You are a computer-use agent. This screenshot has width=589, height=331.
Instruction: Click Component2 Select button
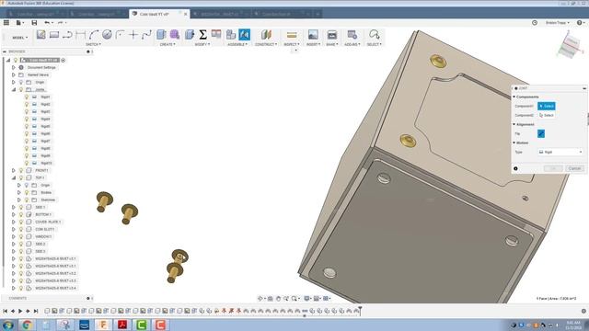pyautogui.click(x=547, y=115)
